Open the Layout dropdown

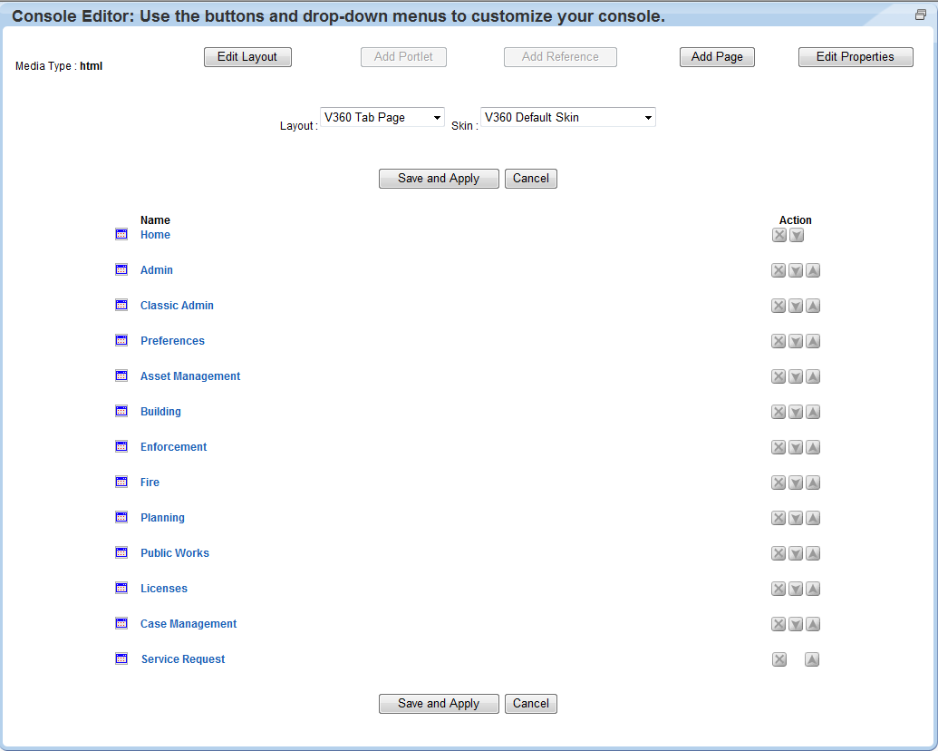382,118
